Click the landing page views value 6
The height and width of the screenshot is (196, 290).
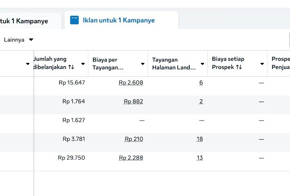tap(201, 82)
